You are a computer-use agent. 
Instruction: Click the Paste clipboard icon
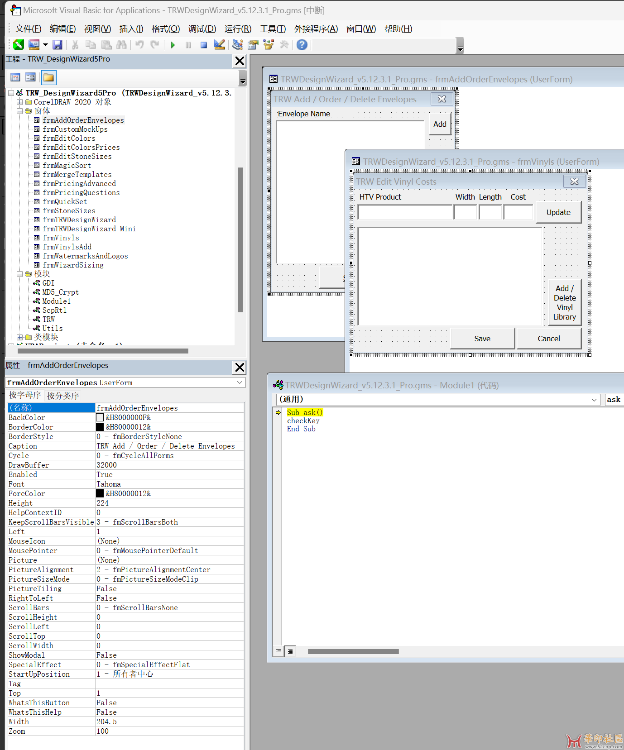point(106,45)
